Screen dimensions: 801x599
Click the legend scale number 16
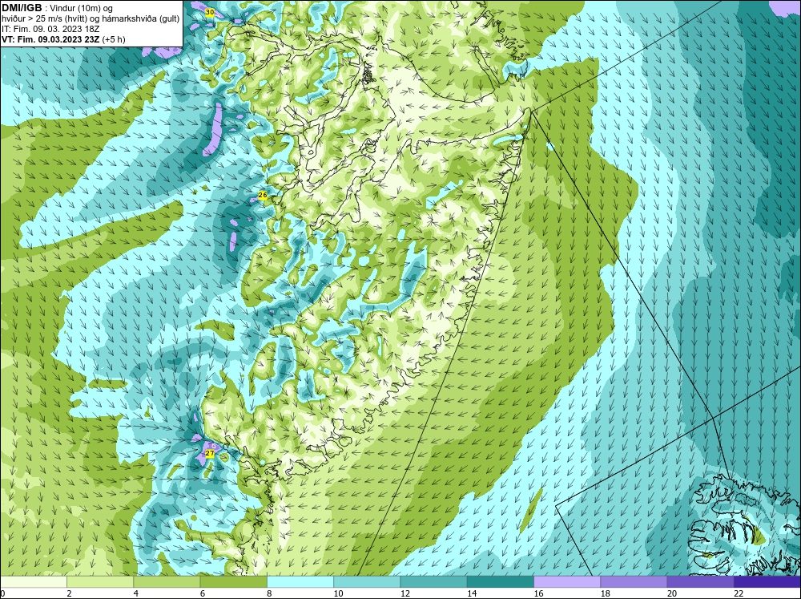(538, 593)
